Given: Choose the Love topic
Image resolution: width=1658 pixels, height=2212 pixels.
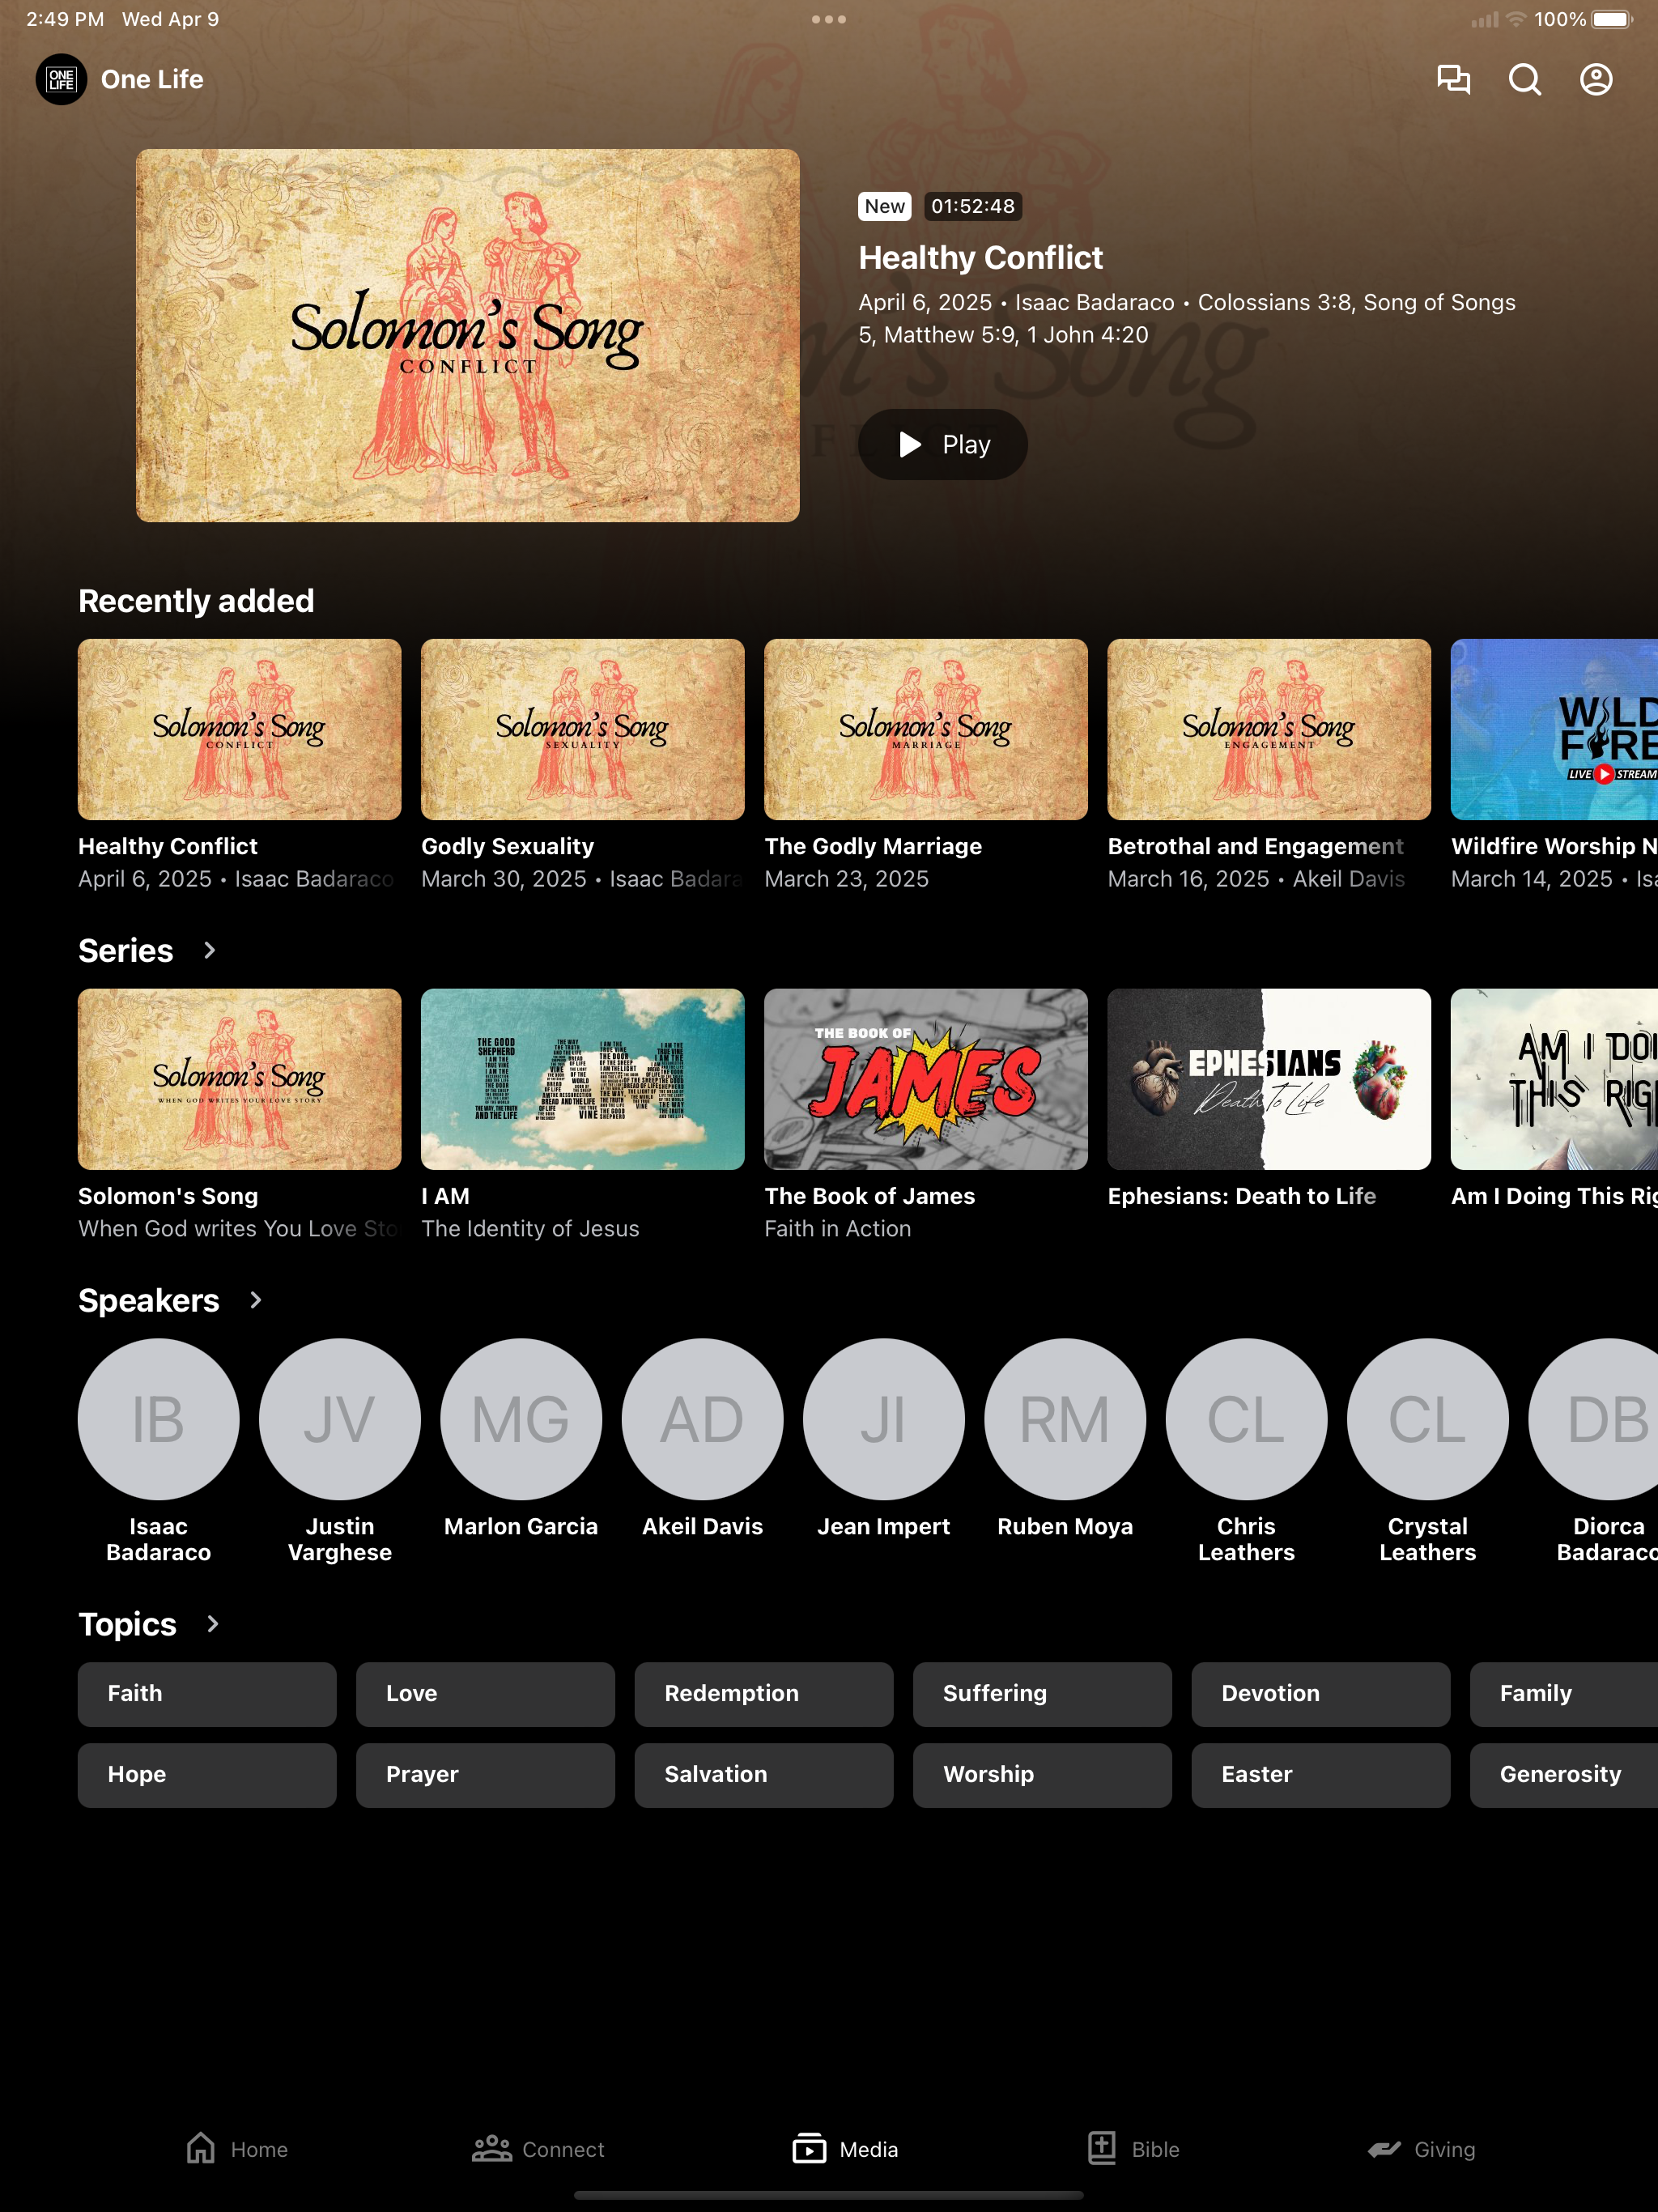Looking at the screenshot, I should [x=486, y=1694].
